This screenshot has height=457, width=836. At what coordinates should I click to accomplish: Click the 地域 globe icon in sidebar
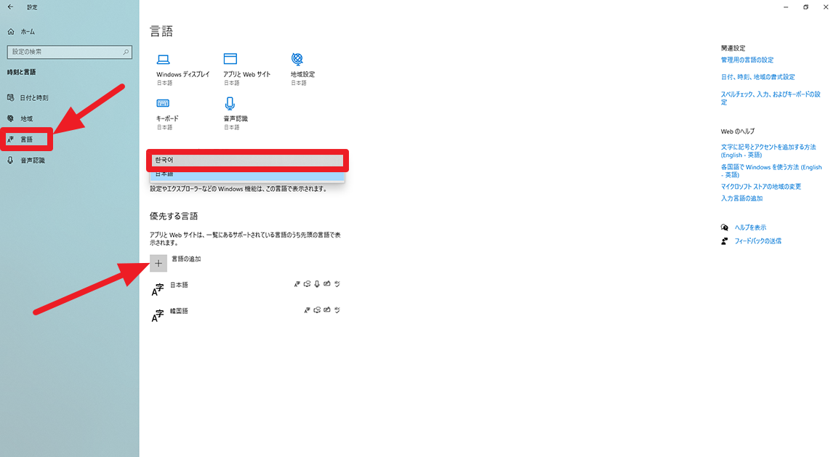click(x=11, y=118)
